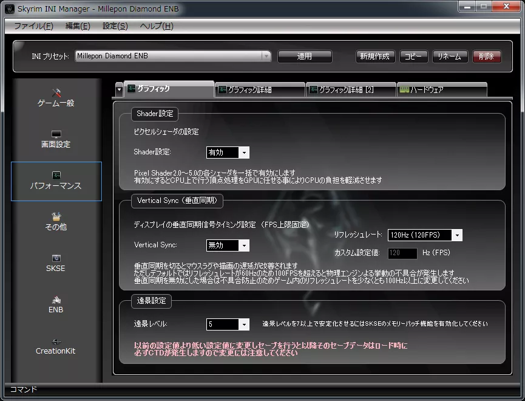Click the リネーム button
525x401 pixels.
click(x=450, y=57)
